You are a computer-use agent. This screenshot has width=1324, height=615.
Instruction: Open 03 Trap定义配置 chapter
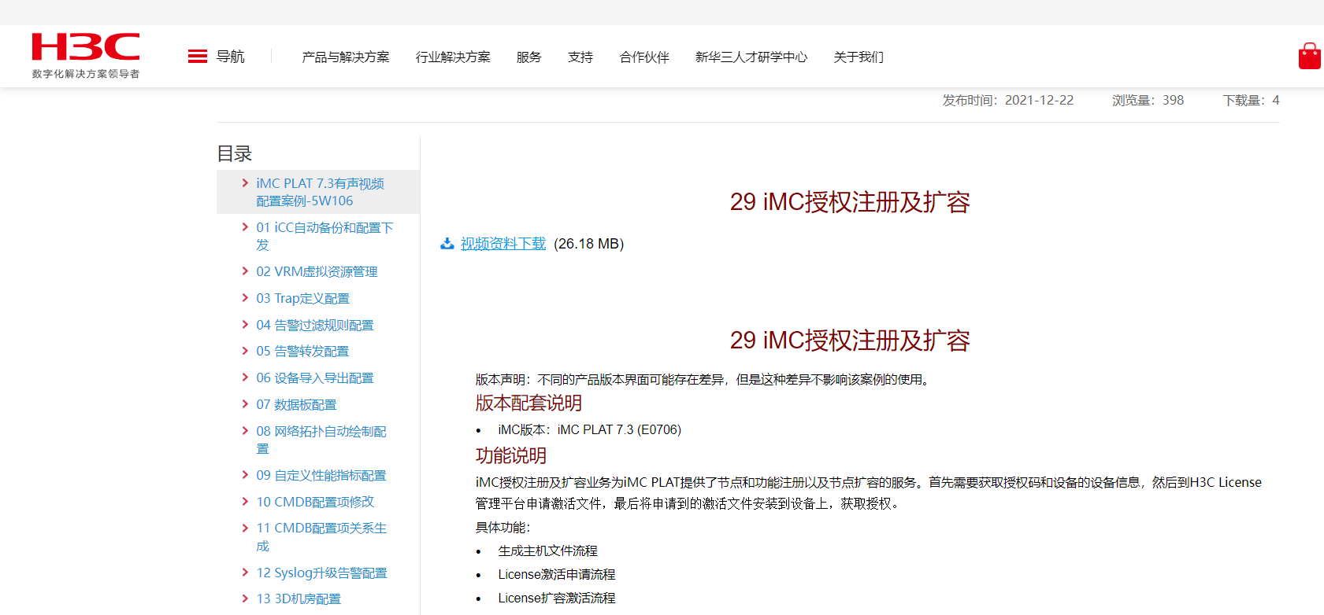[x=302, y=298]
